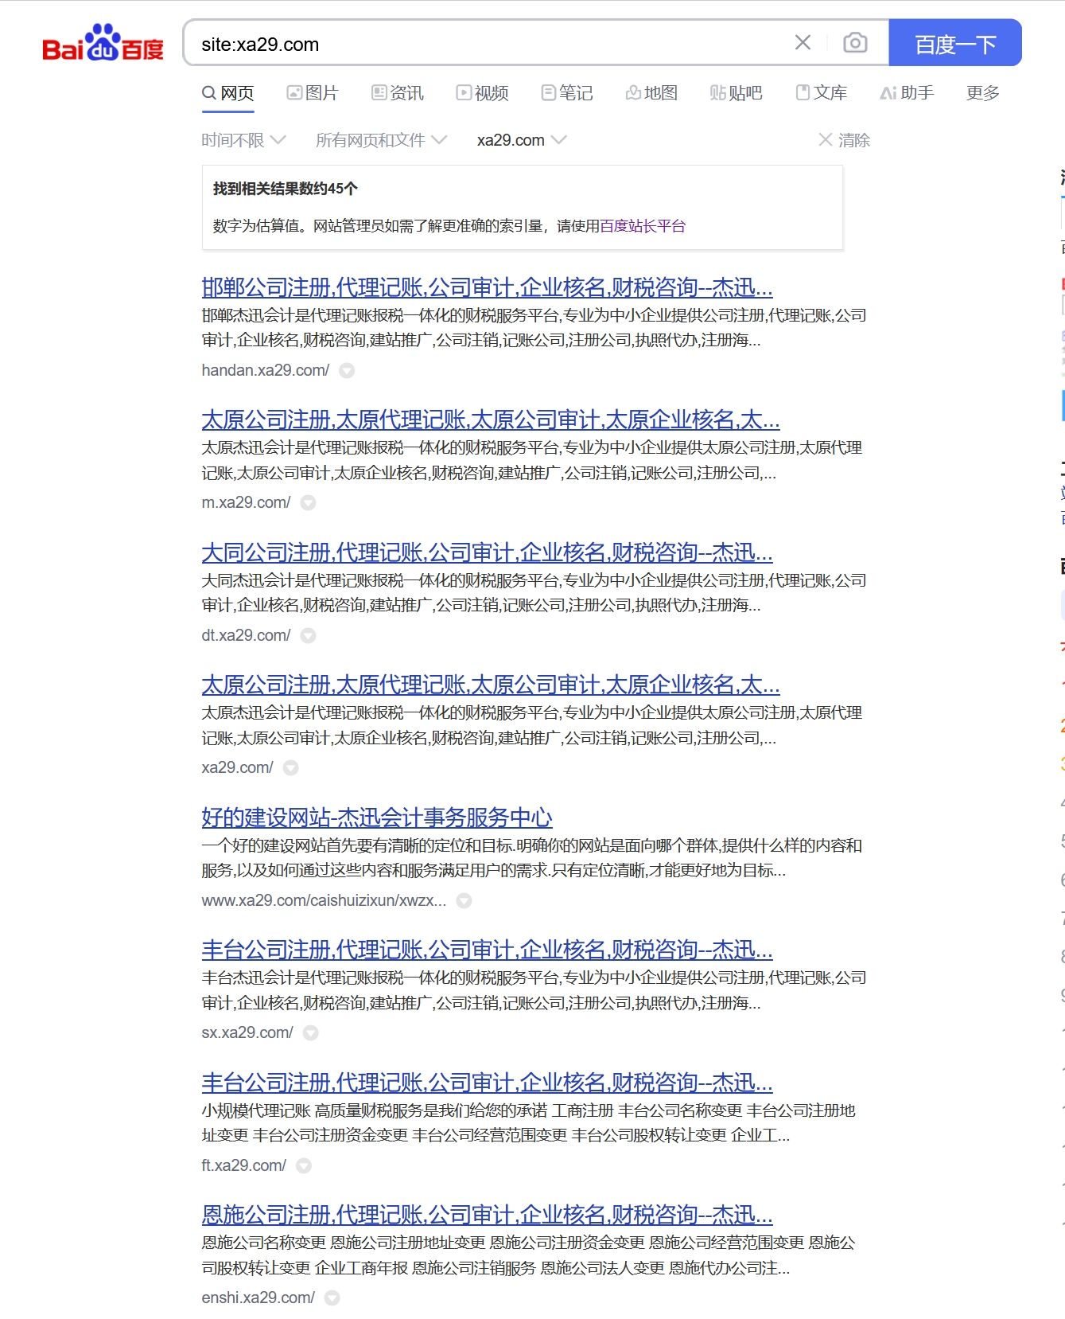
Task: Click the 百度一下 search button
Action: [x=954, y=43]
